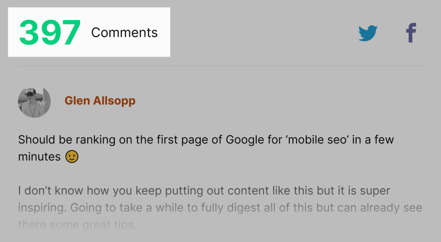441x242 pixels.
Task: Click the Facebook share icon
Action: (x=411, y=33)
